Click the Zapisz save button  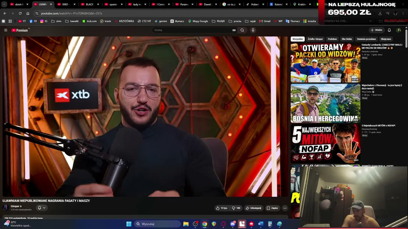coord(273,208)
